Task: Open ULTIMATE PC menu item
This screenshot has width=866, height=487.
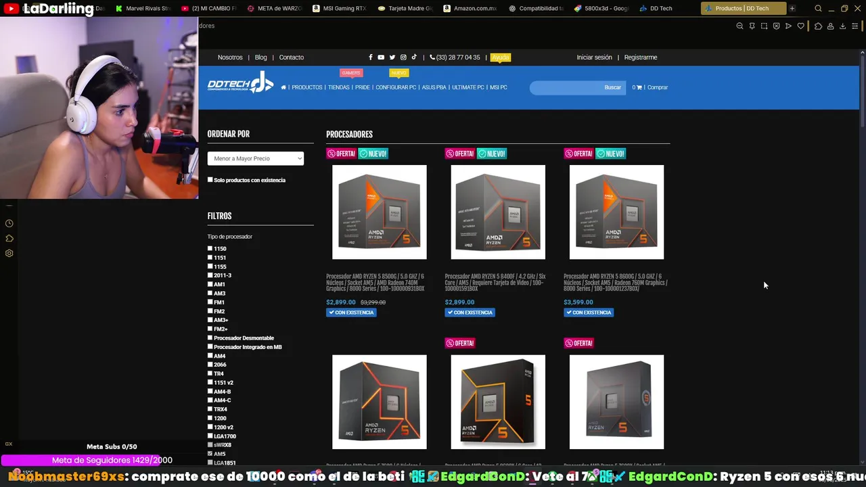Action: tap(468, 87)
